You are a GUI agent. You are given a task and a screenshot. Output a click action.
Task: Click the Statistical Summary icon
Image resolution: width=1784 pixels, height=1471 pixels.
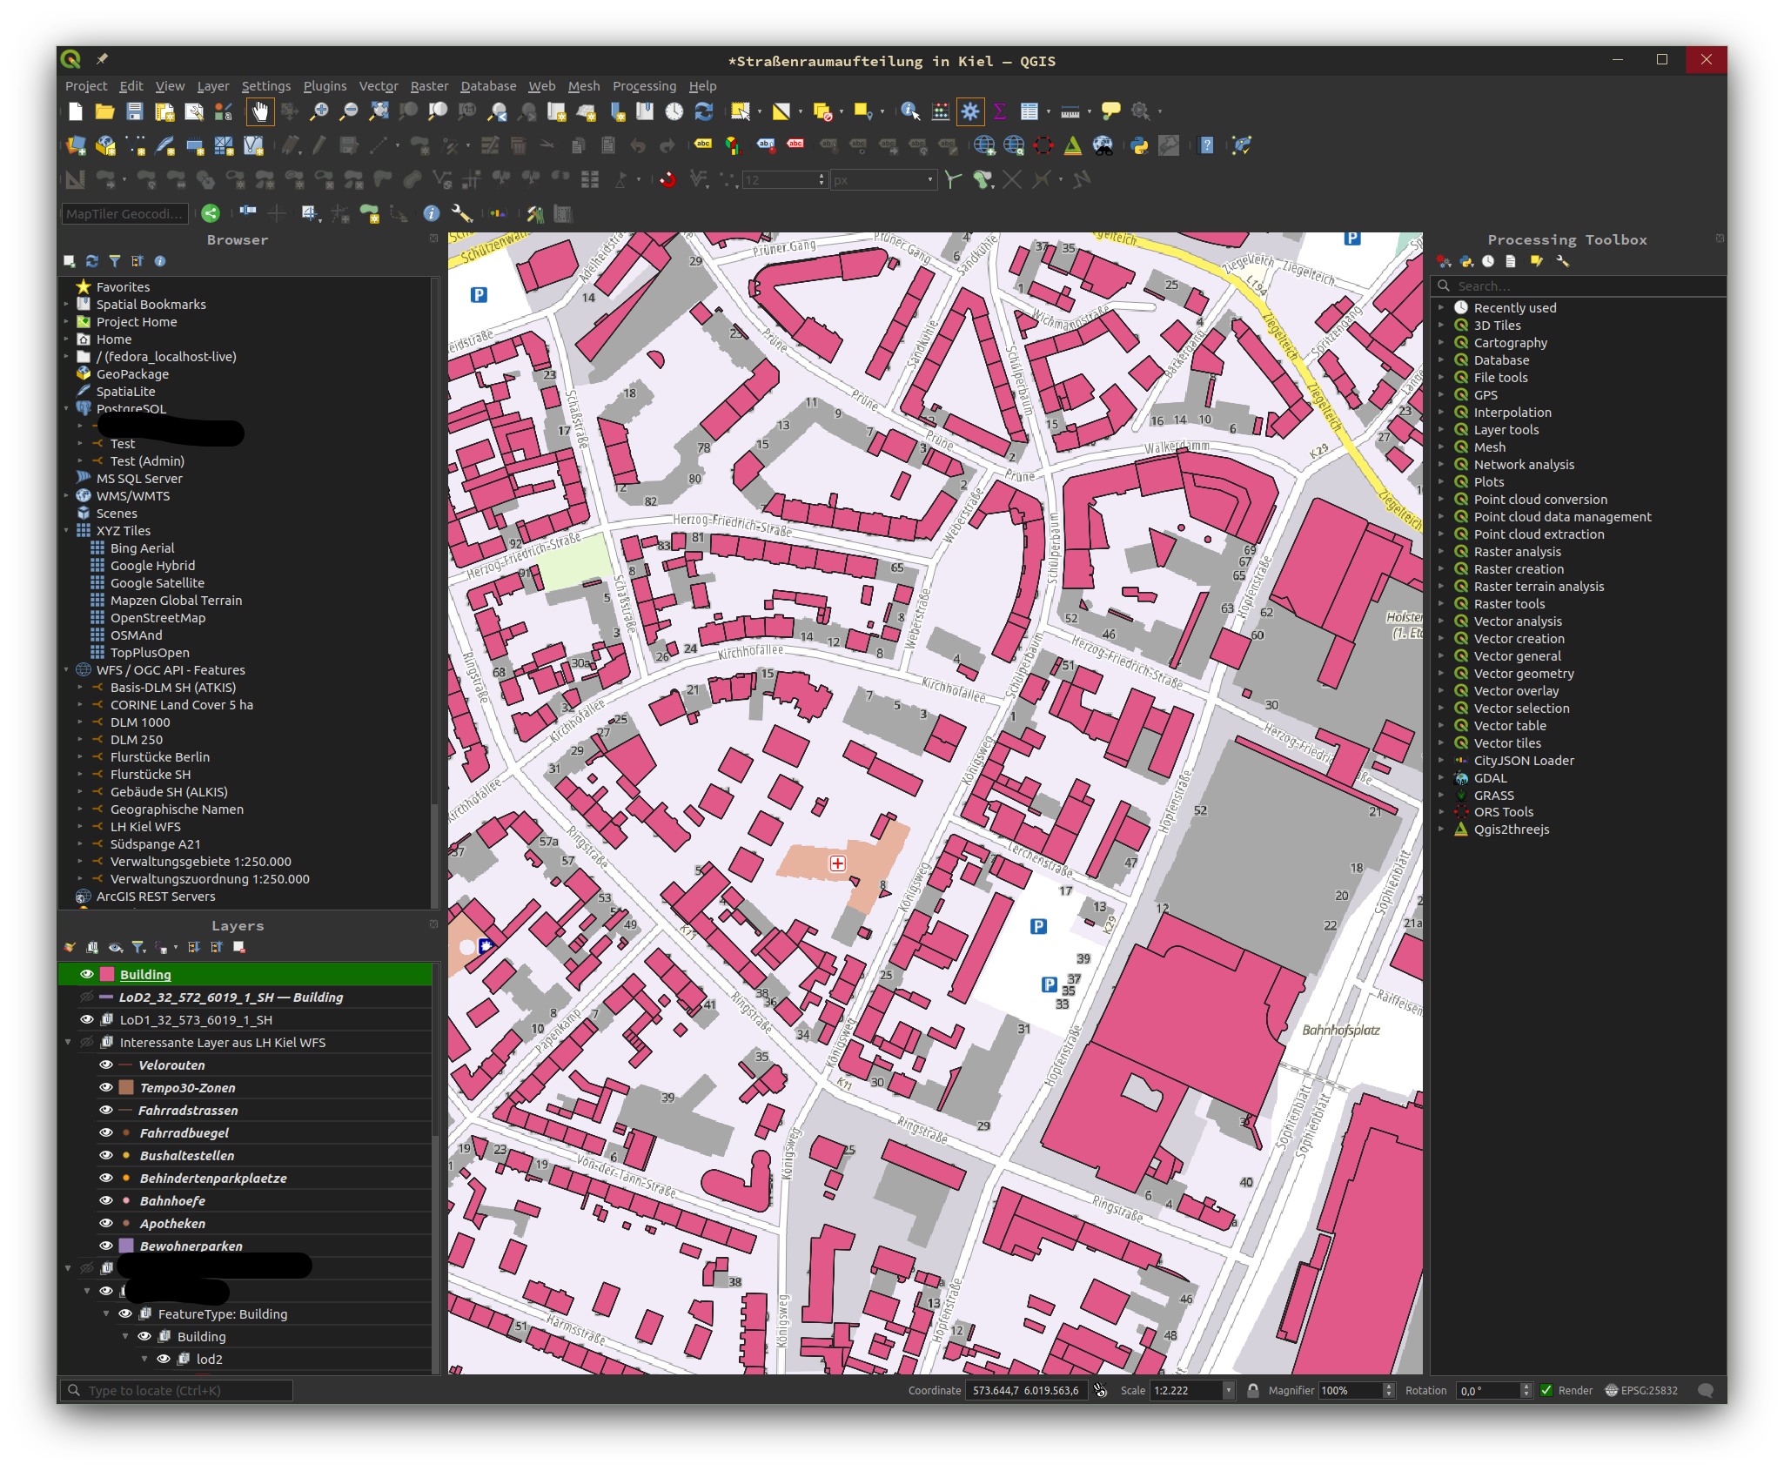pos(1000,111)
